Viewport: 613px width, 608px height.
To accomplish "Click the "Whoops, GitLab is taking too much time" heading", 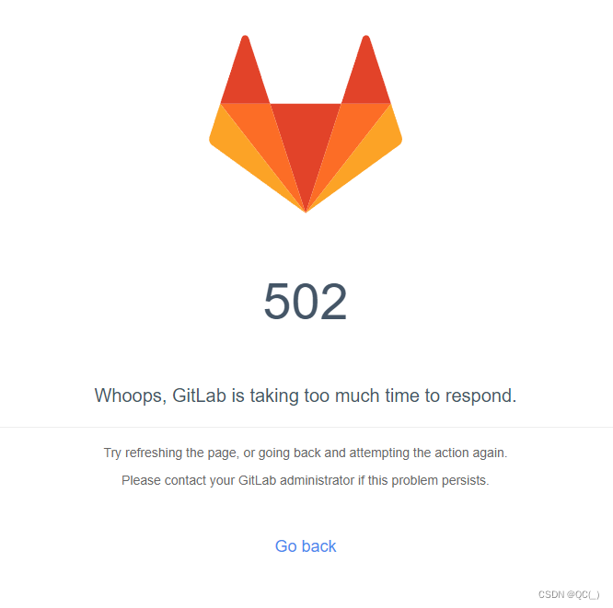I will point(306,396).
